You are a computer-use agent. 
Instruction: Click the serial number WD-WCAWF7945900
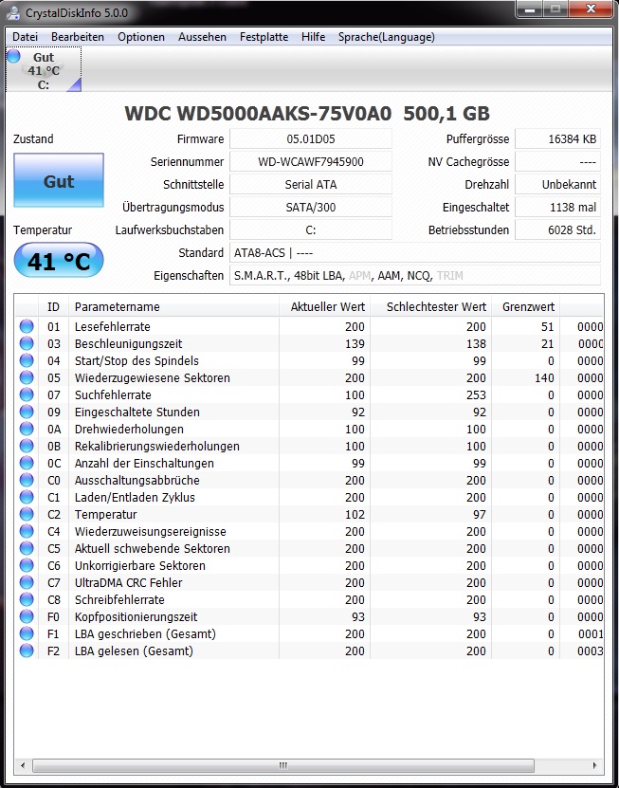[311, 162]
